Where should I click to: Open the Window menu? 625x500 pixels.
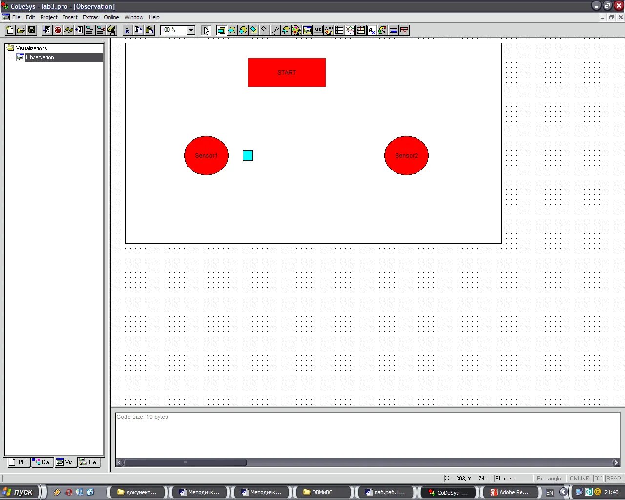pos(134,17)
